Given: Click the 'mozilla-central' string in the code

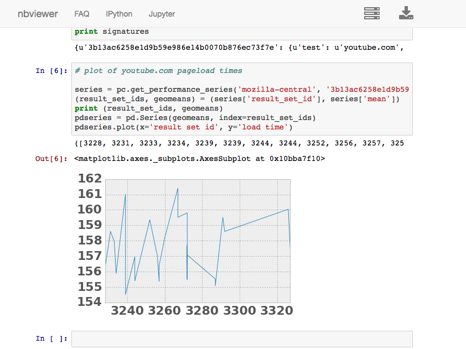Looking at the screenshot, I should pos(277,89).
